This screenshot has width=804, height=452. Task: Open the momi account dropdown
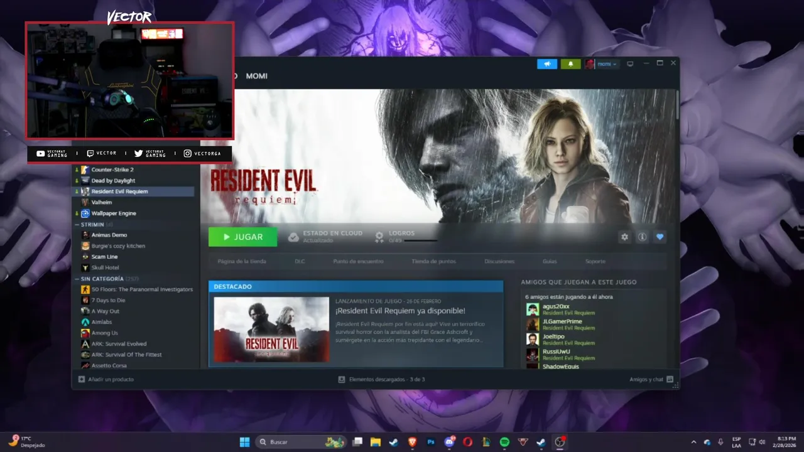(607, 64)
